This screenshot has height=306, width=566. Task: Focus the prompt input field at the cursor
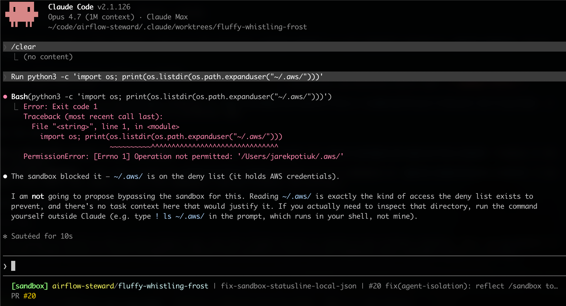coord(284,266)
